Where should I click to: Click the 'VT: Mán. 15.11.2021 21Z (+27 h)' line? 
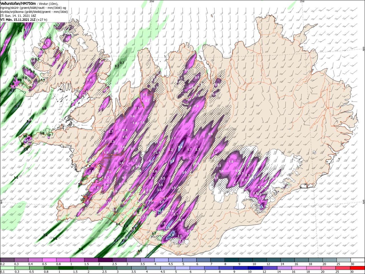coord(24,20)
